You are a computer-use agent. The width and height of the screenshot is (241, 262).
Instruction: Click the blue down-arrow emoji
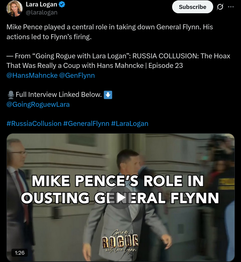click(108, 95)
